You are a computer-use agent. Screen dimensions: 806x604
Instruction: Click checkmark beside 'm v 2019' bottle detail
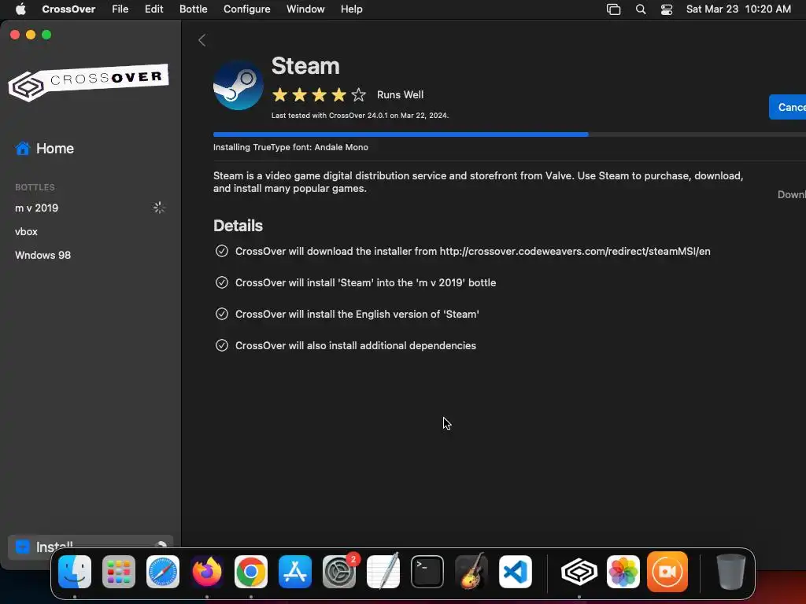pos(221,282)
